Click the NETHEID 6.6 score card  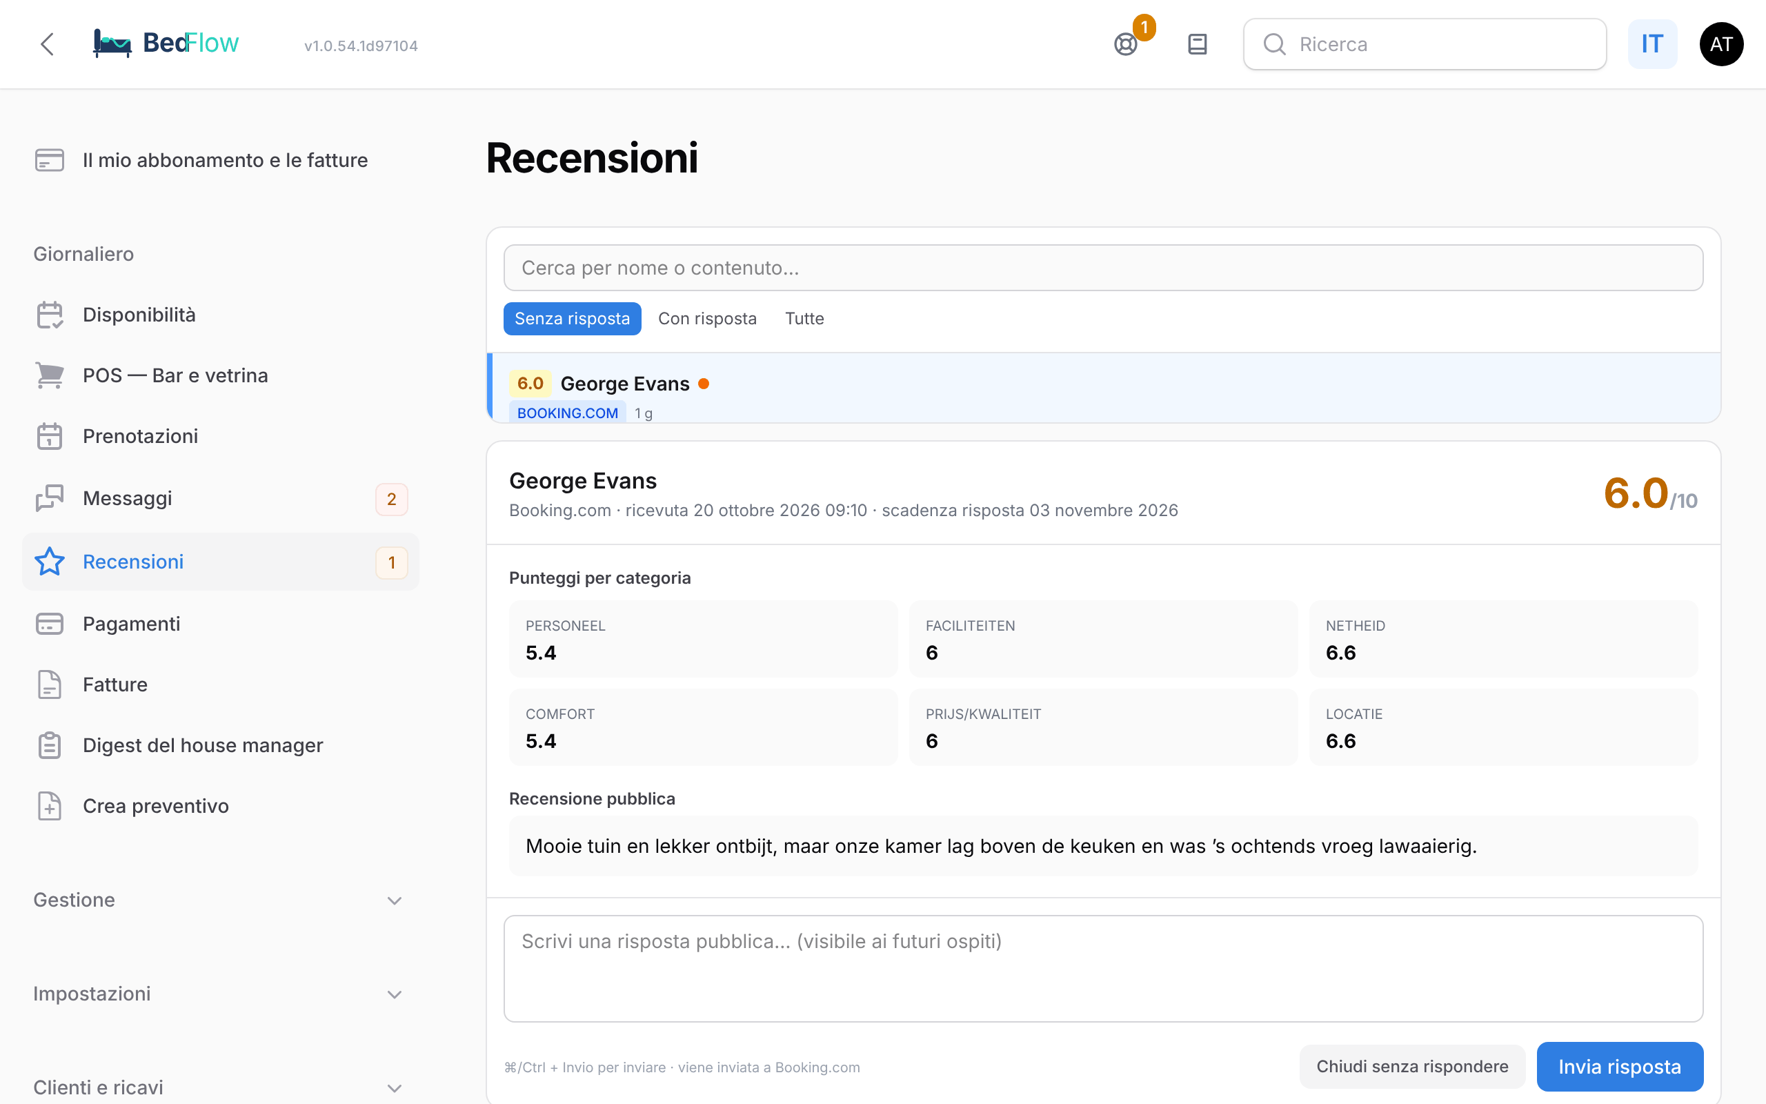tap(1503, 638)
